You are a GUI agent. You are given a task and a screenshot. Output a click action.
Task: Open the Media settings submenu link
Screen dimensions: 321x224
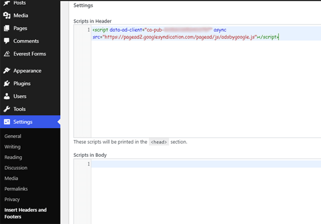11,178
